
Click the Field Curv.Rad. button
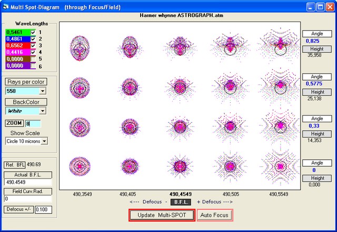[x=28, y=191]
